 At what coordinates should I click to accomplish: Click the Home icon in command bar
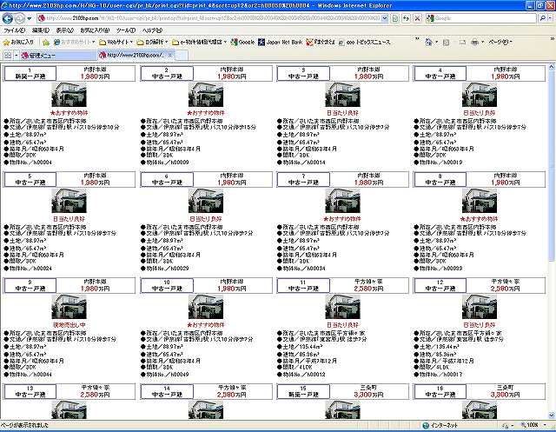click(x=428, y=43)
